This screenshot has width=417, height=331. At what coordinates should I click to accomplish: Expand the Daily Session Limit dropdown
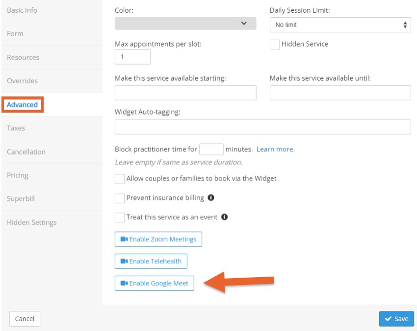tap(340, 24)
